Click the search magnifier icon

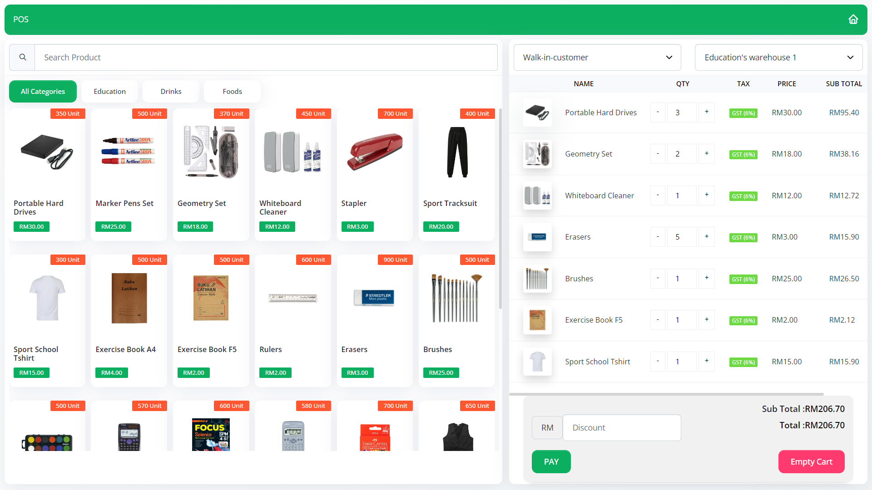click(x=22, y=57)
